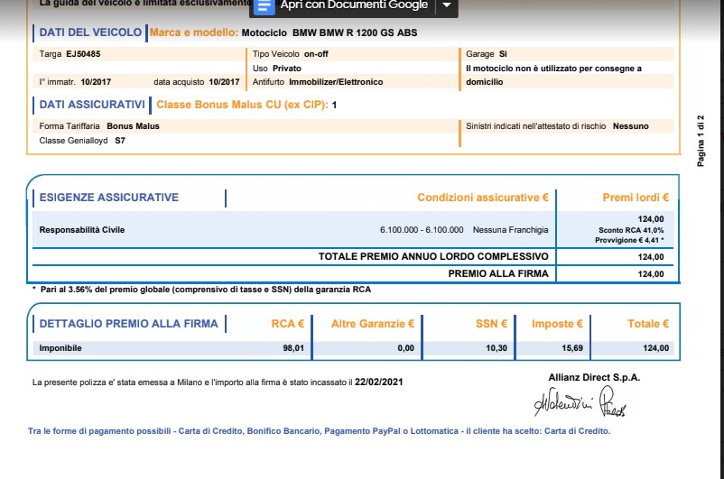
Task: Click the note 'Il motociclo non è utilizzato per consegne'
Action: [x=553, y=75]
